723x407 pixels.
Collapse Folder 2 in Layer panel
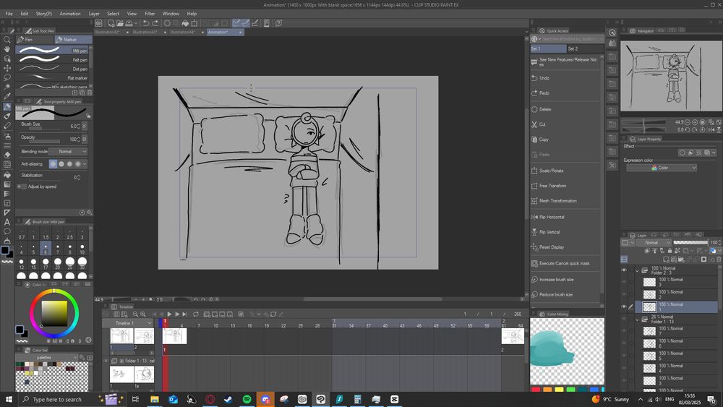pyautogui.click(x=637, y=270)
